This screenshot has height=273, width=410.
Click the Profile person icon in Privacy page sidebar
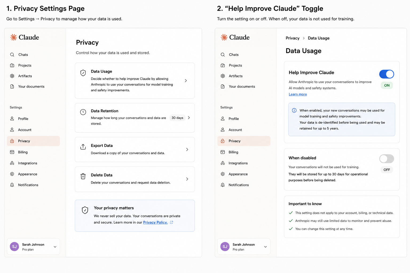(12, 119)
